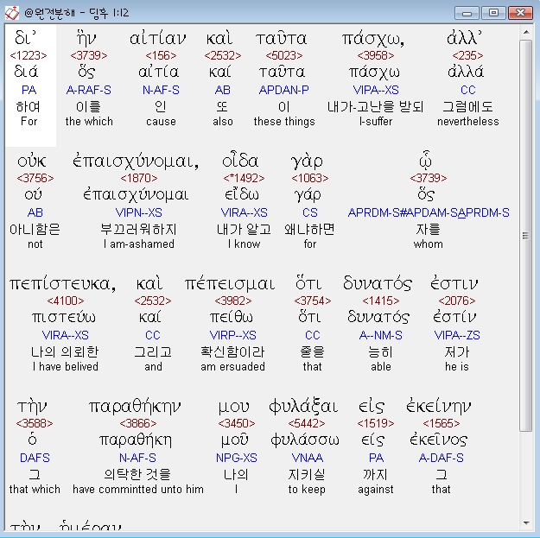Click the vertical scrollbar down arrow
Screen dimensions: 540x538
[x=526, y=523]
